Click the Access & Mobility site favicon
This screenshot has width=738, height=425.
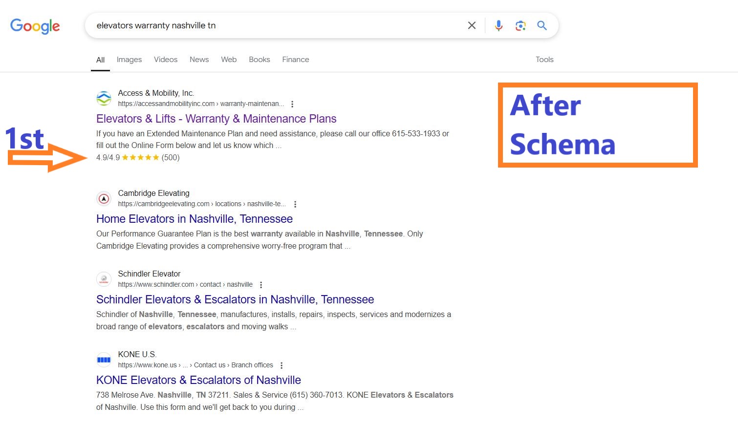point(104,98)
